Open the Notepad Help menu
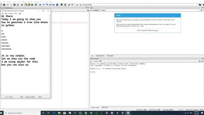 [x=20, y=13]
